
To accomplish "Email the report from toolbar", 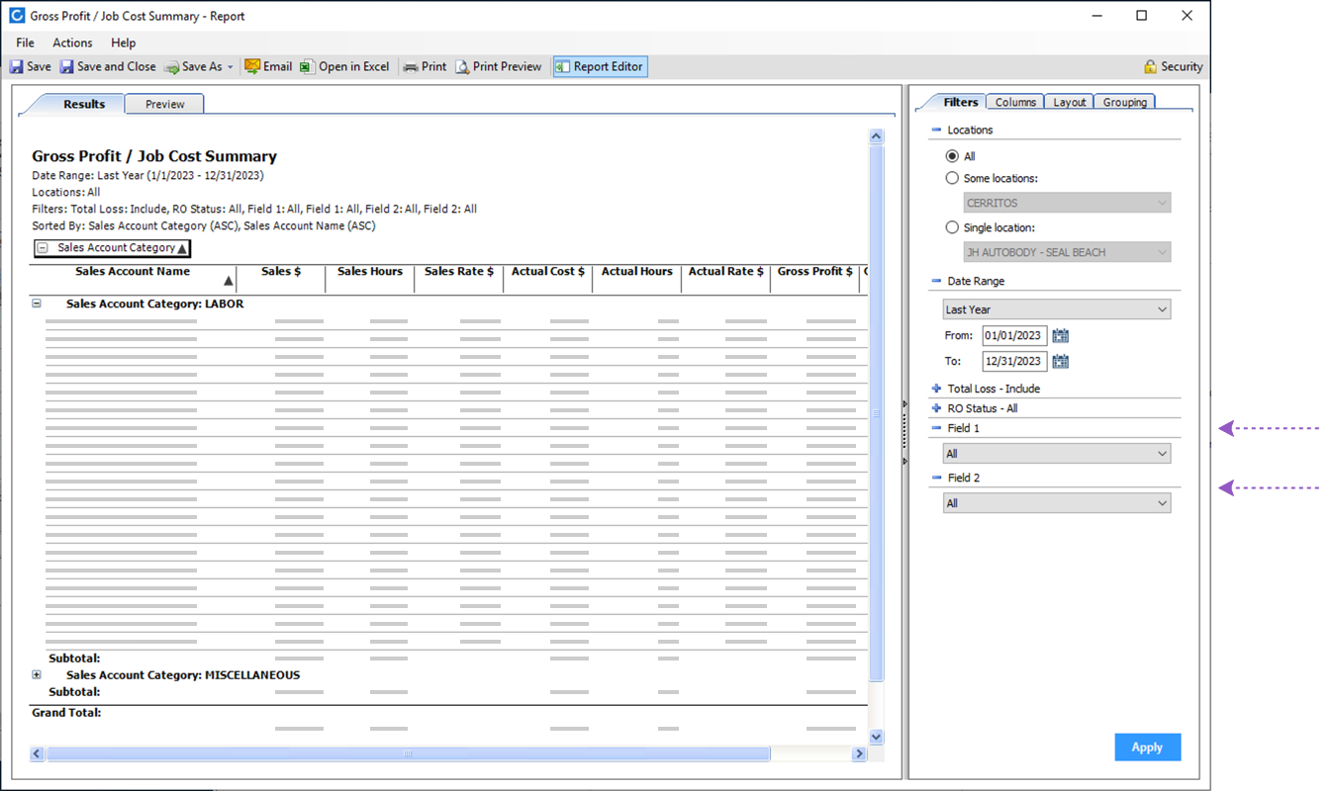I will 268,66.
